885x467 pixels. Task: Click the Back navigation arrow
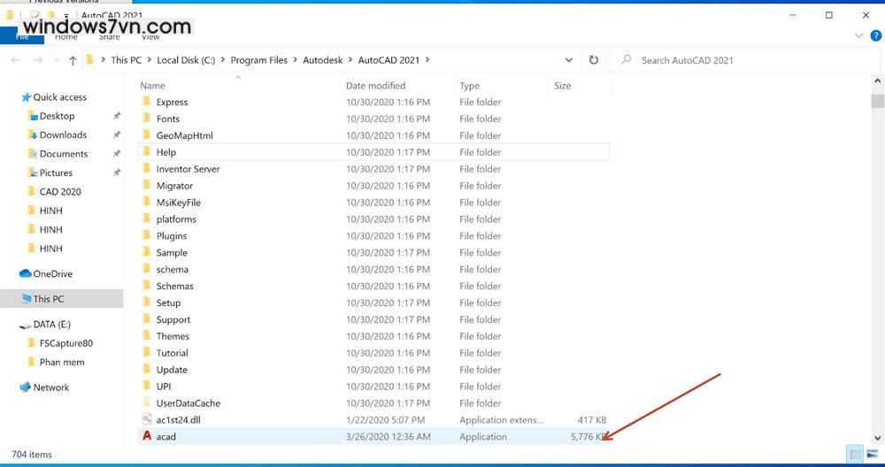click(x=16, y=60)
